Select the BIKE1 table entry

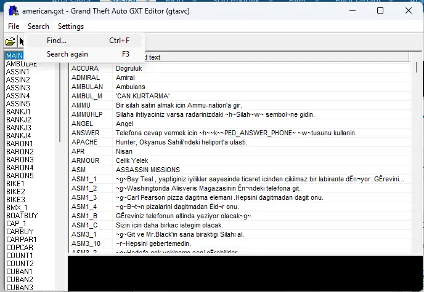pyautogui.click(x=15, y=184)
